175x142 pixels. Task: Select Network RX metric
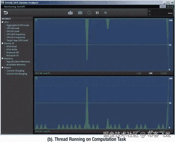(13, 52)
